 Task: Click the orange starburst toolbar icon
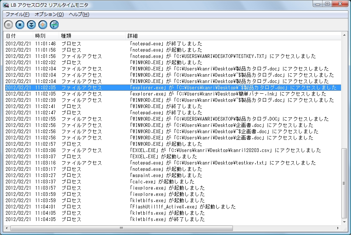click(x=43, y=25)
